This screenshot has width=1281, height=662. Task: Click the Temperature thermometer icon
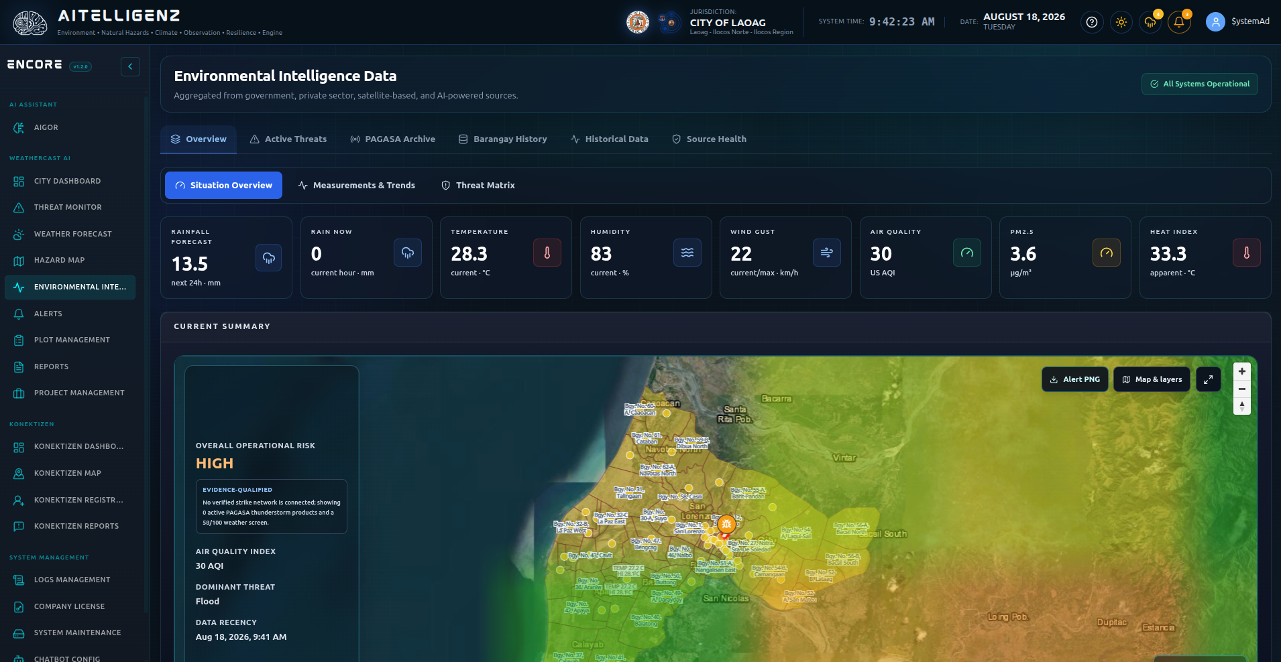pyautogui.click(x=547, y=253)
